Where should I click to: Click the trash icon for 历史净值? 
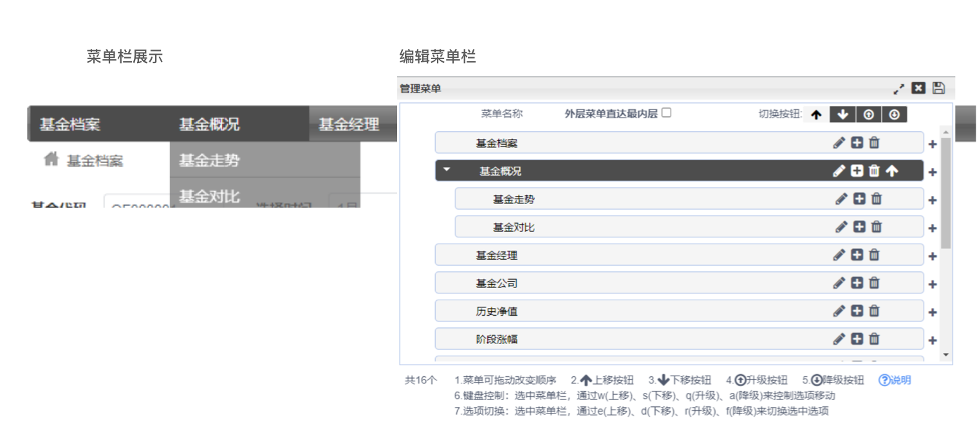coord(874,311)
